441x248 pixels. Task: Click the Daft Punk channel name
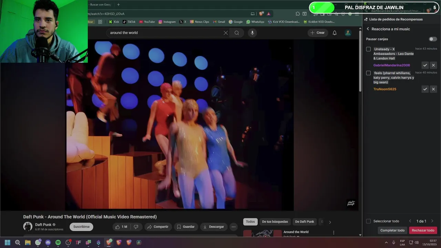pos(43,225)
